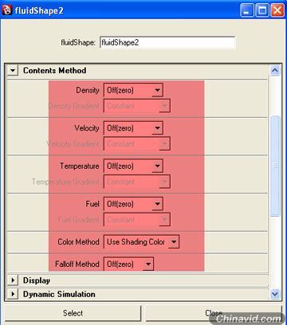The width and height of the screenshot is (287, 325).
Task: Open the Temperature method dropdown
Action: click(x=133, y=166)
